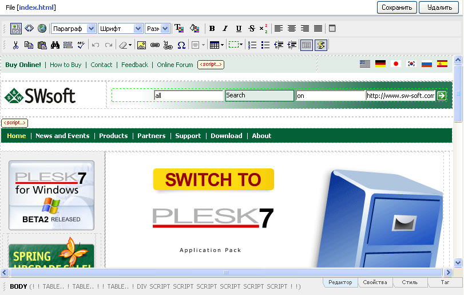Open the insert table dropdown
The image size is (464, 295).
[217, 45]
